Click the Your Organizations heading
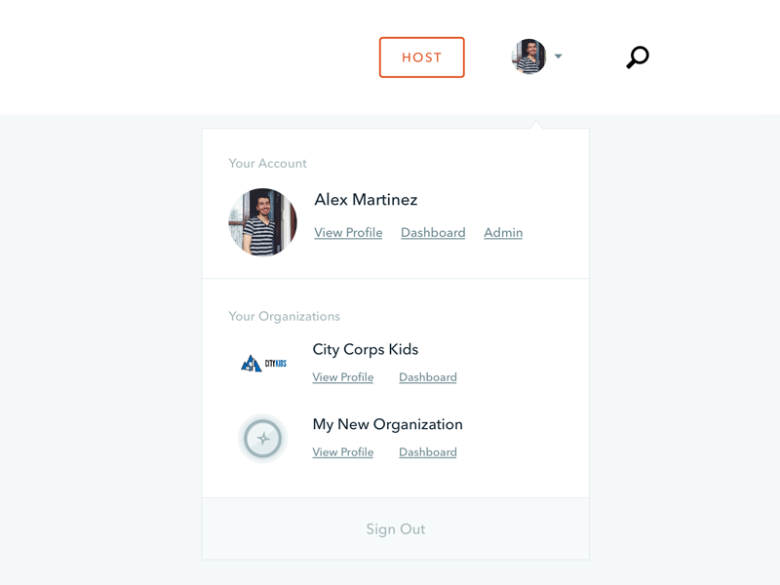The width and height of the screenshot is (780, 585). [x=284, y=317]
